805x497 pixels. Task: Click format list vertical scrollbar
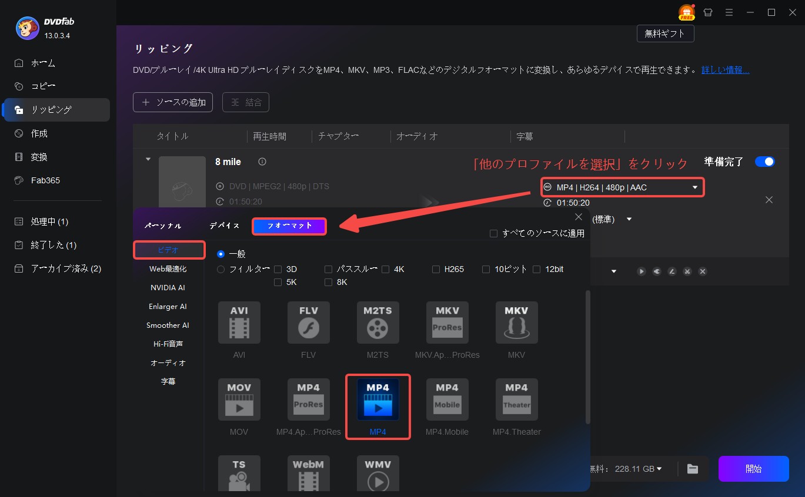(587, 357)
